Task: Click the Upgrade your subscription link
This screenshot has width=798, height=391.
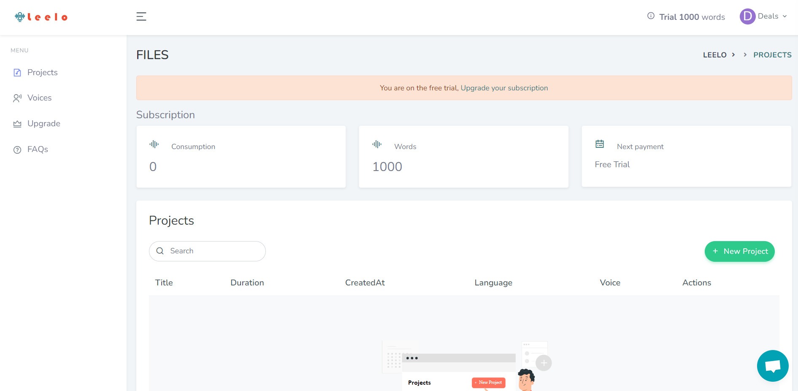Action: coord(504,88)
